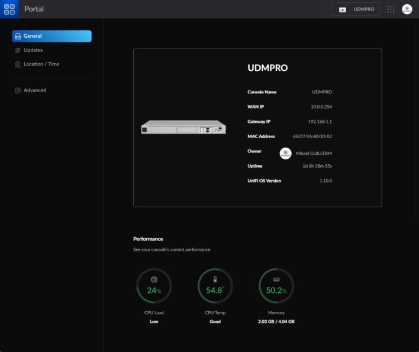The height and width of the screenshot is (352, 419).
Task: Click the Advanced settings gear icon
Action: 18,90
